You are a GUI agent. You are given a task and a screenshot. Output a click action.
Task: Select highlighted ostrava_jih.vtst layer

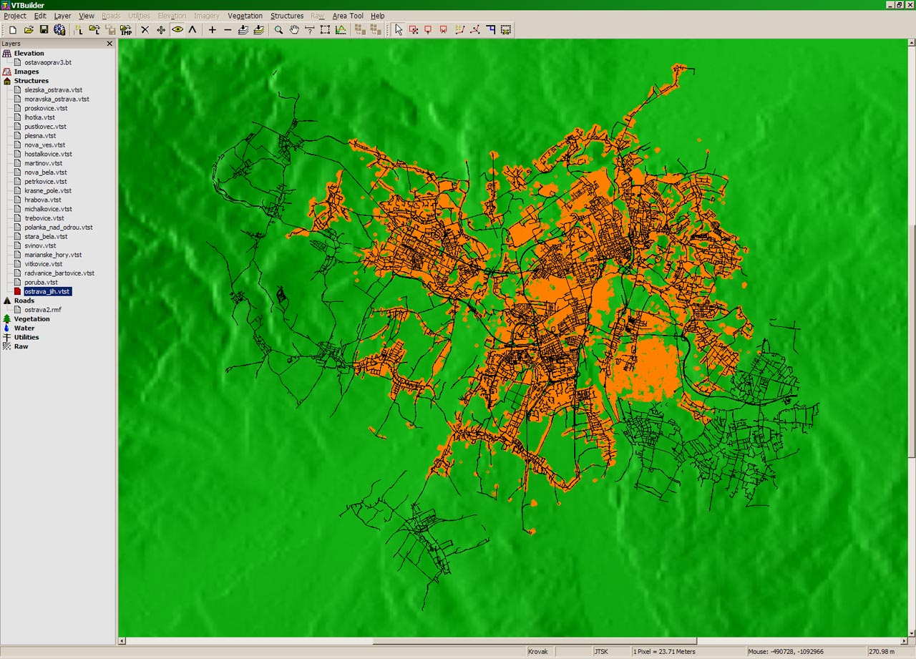[x=47, y=291]
